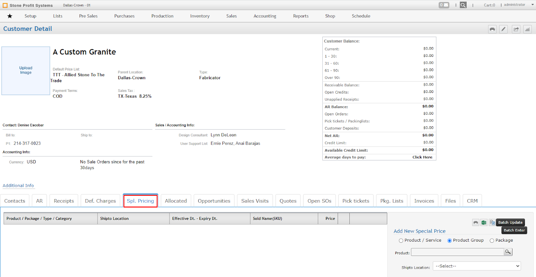
Task: Search product with magnifier button
Action: (x=508, y=252)
